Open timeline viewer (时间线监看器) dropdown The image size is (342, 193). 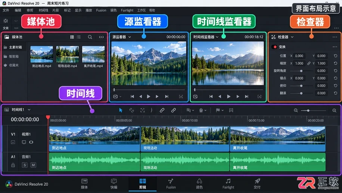click(217, 37)
